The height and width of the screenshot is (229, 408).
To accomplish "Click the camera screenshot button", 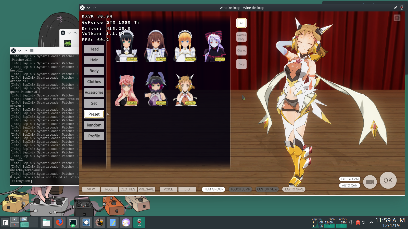I will (370, 182).
